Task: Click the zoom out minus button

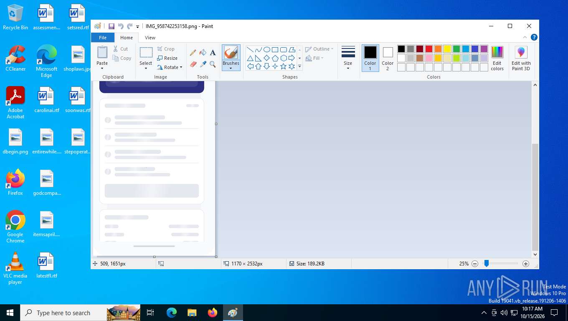Action: click(475, 264)
